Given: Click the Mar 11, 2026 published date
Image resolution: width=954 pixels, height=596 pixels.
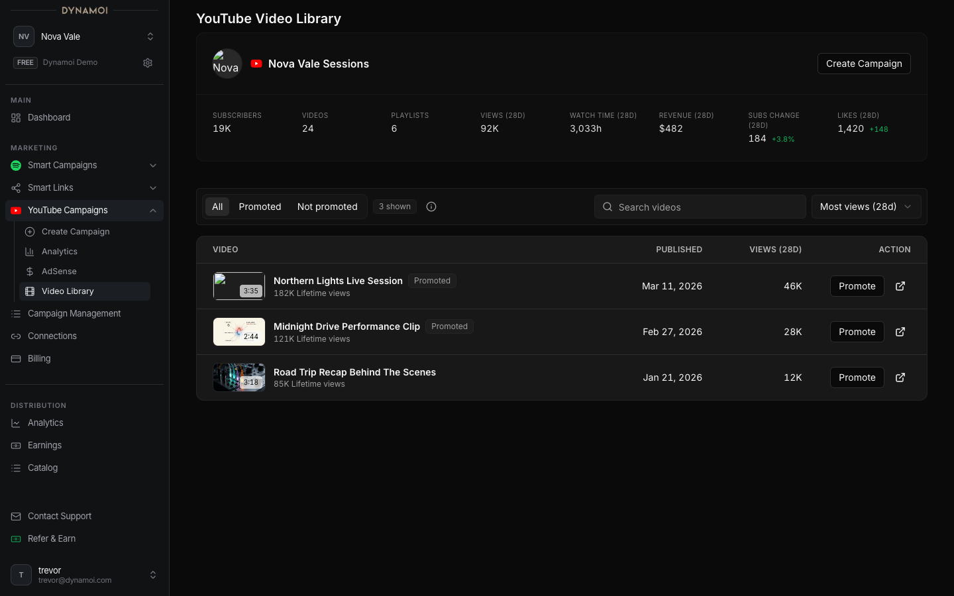Looking at the screenshot, I should [x=672, y=286].
